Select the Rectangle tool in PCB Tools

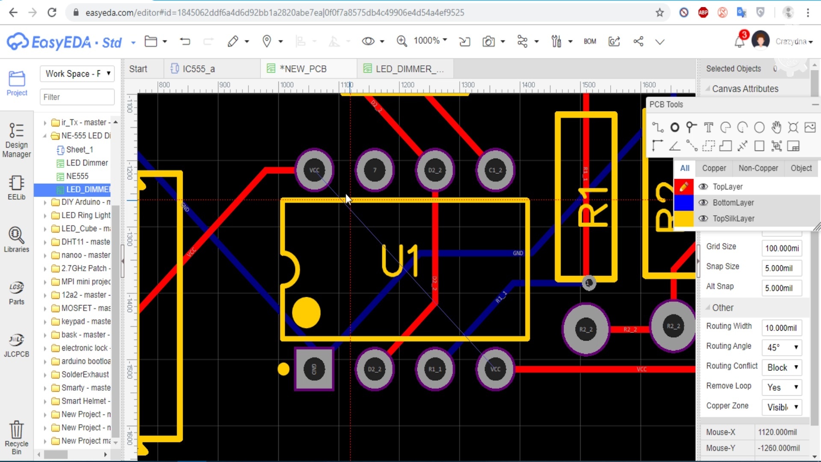759,146
